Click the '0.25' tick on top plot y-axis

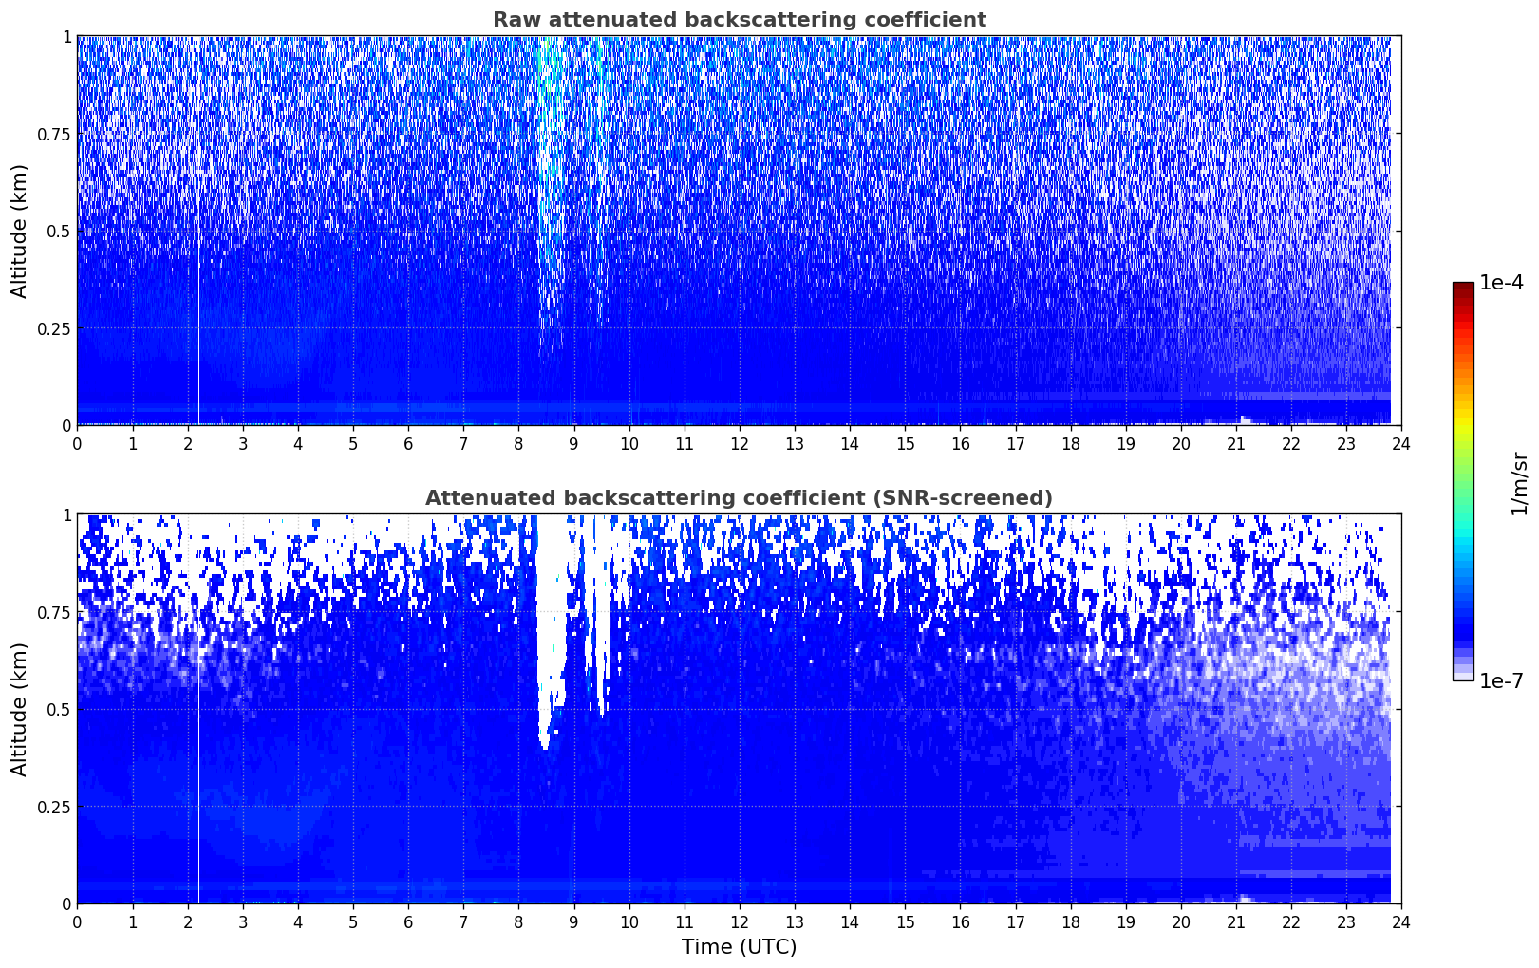pos(53,329)
